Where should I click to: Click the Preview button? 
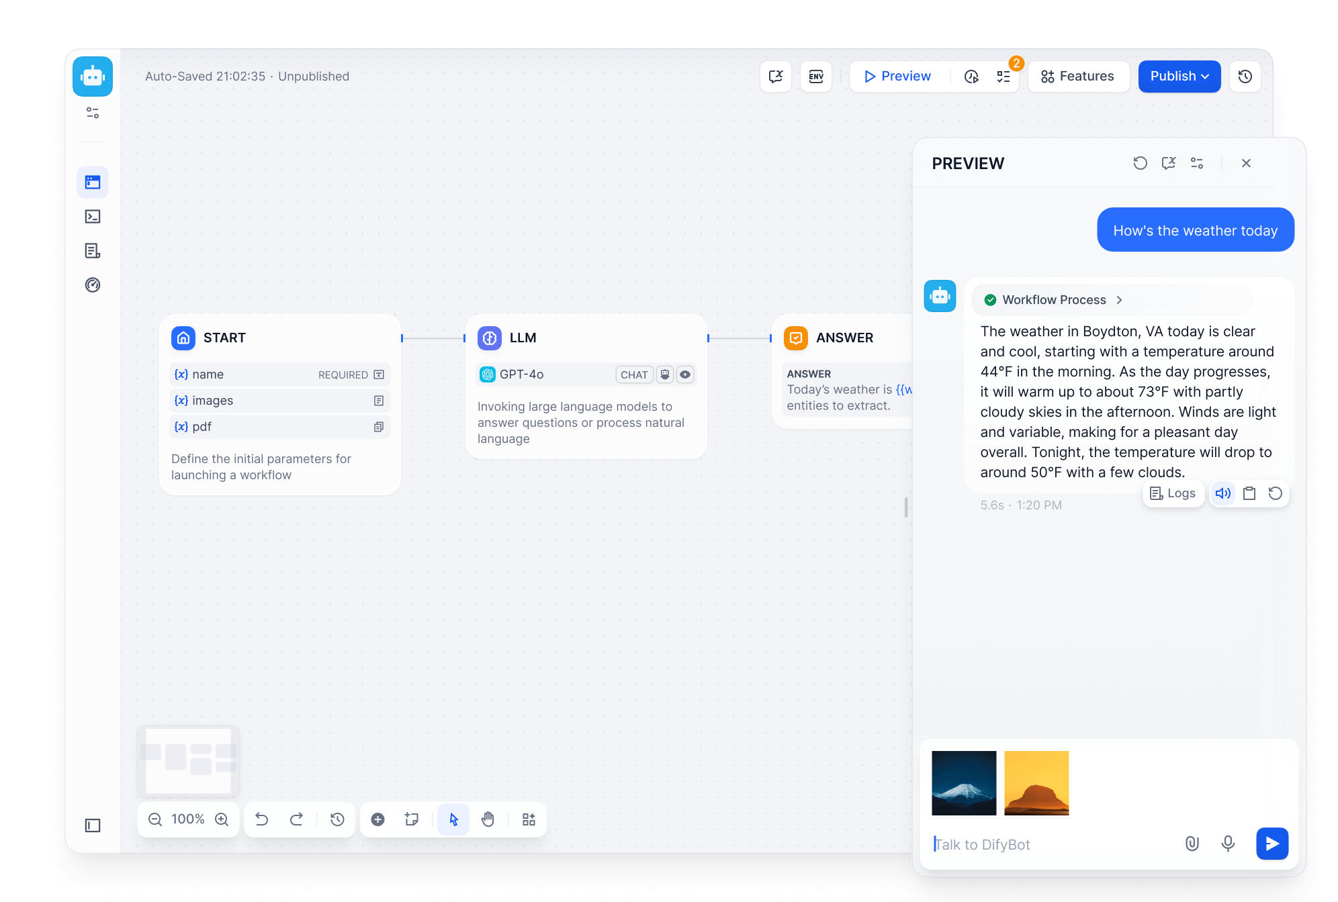pos(898,77)
